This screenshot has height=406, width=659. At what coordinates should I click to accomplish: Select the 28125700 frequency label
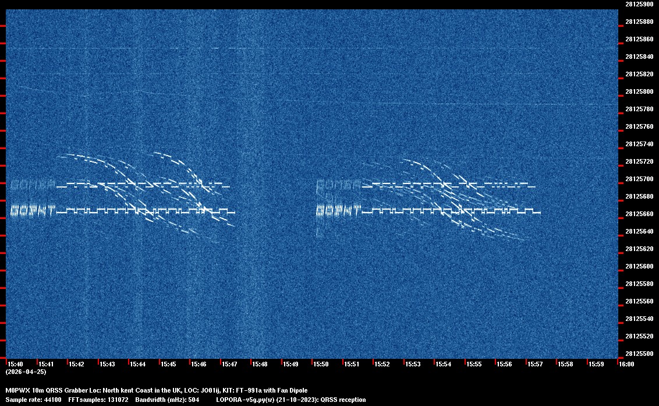click(639, 179)
